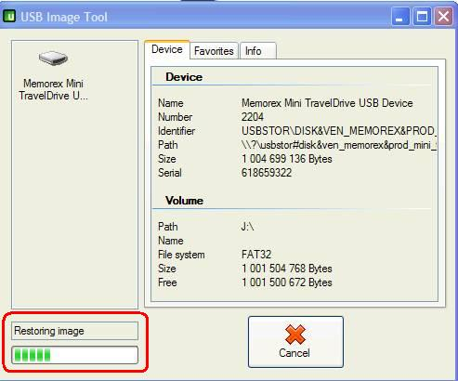458x381 pixels.
Task: Click the Restoring image status field
Action: coord(74,331)
